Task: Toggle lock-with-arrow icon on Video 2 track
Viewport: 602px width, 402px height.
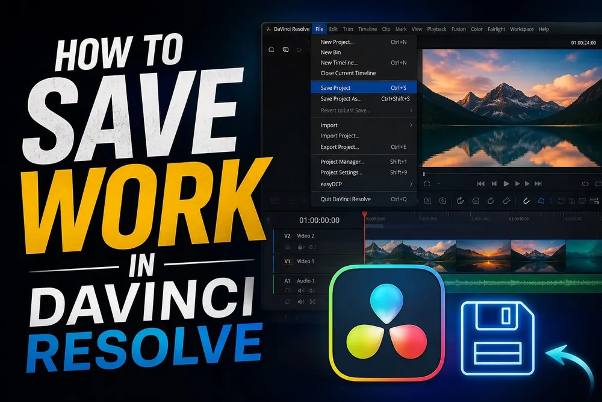Action: [x=301, y=247]
